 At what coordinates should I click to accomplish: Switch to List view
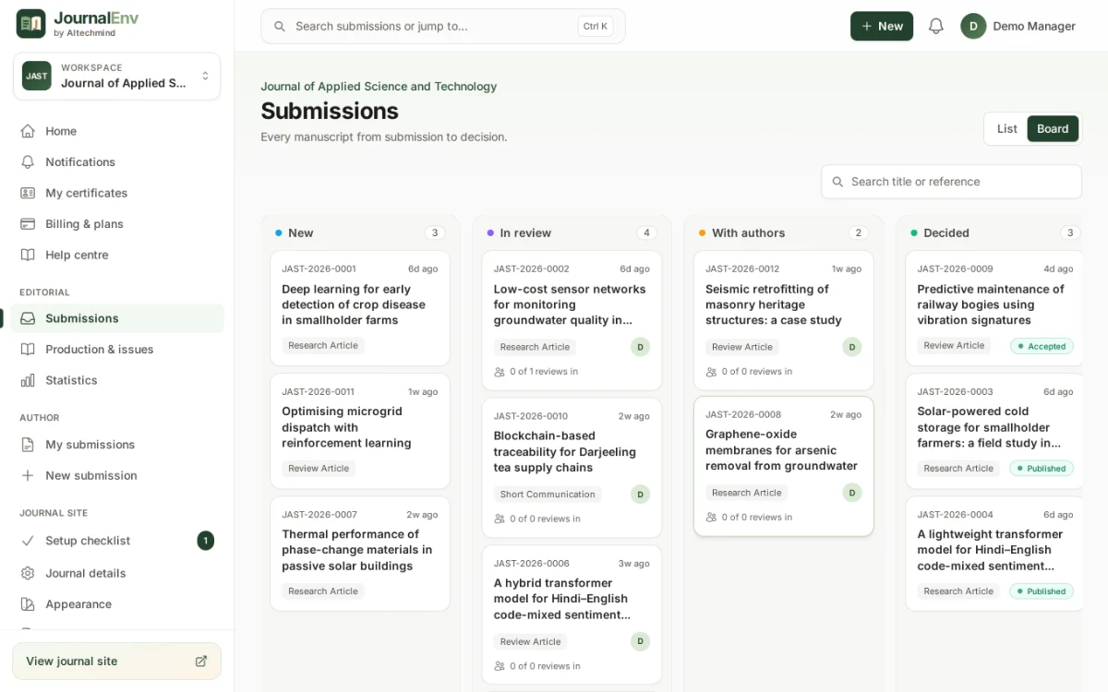point(1007,128)
